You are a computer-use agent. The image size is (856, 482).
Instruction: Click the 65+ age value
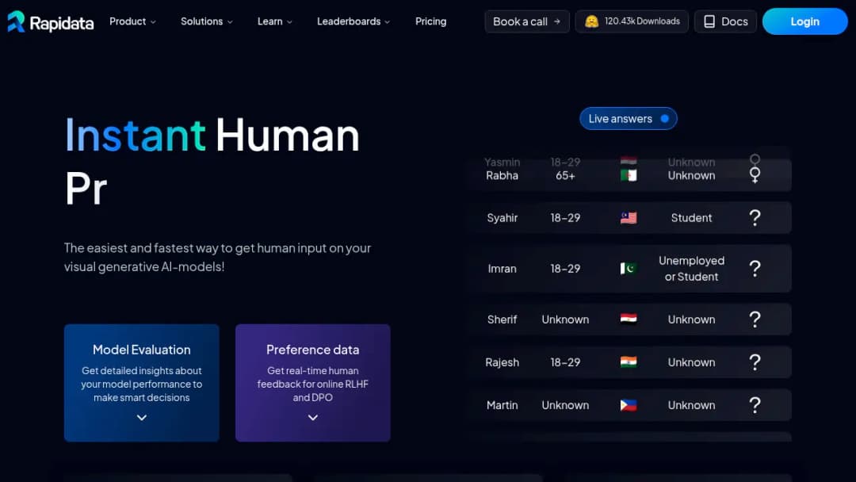click(x=565, y=175)
